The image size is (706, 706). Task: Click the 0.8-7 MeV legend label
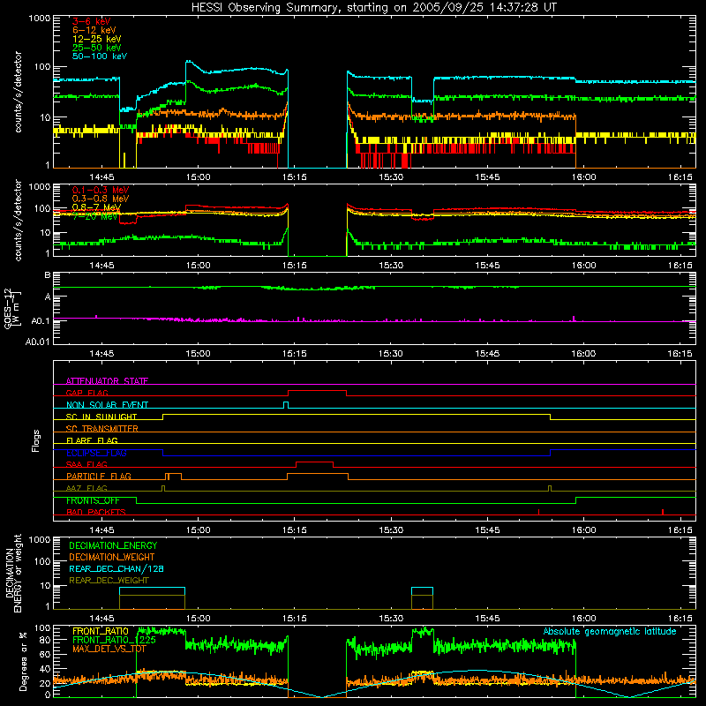(96, 207)
